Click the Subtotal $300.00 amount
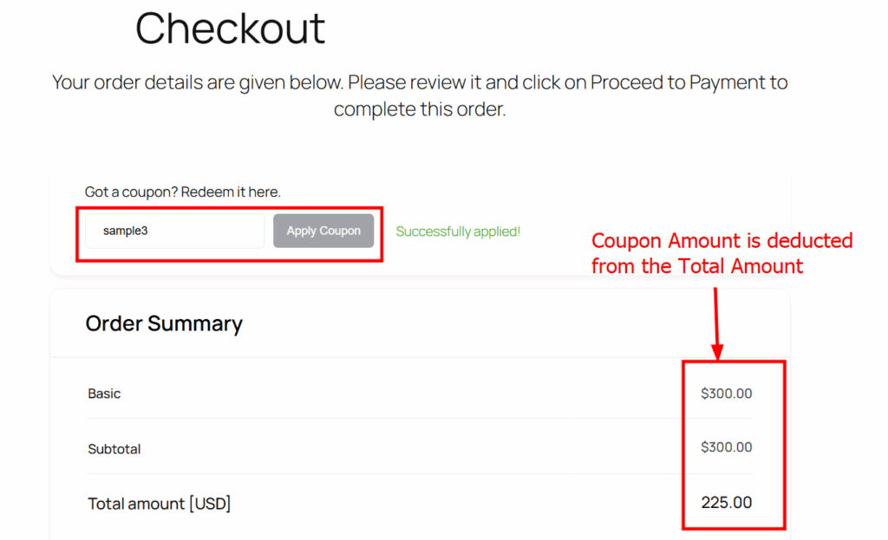Image resolution: width=888 pixels, height=540 pixels. point(726,447)
